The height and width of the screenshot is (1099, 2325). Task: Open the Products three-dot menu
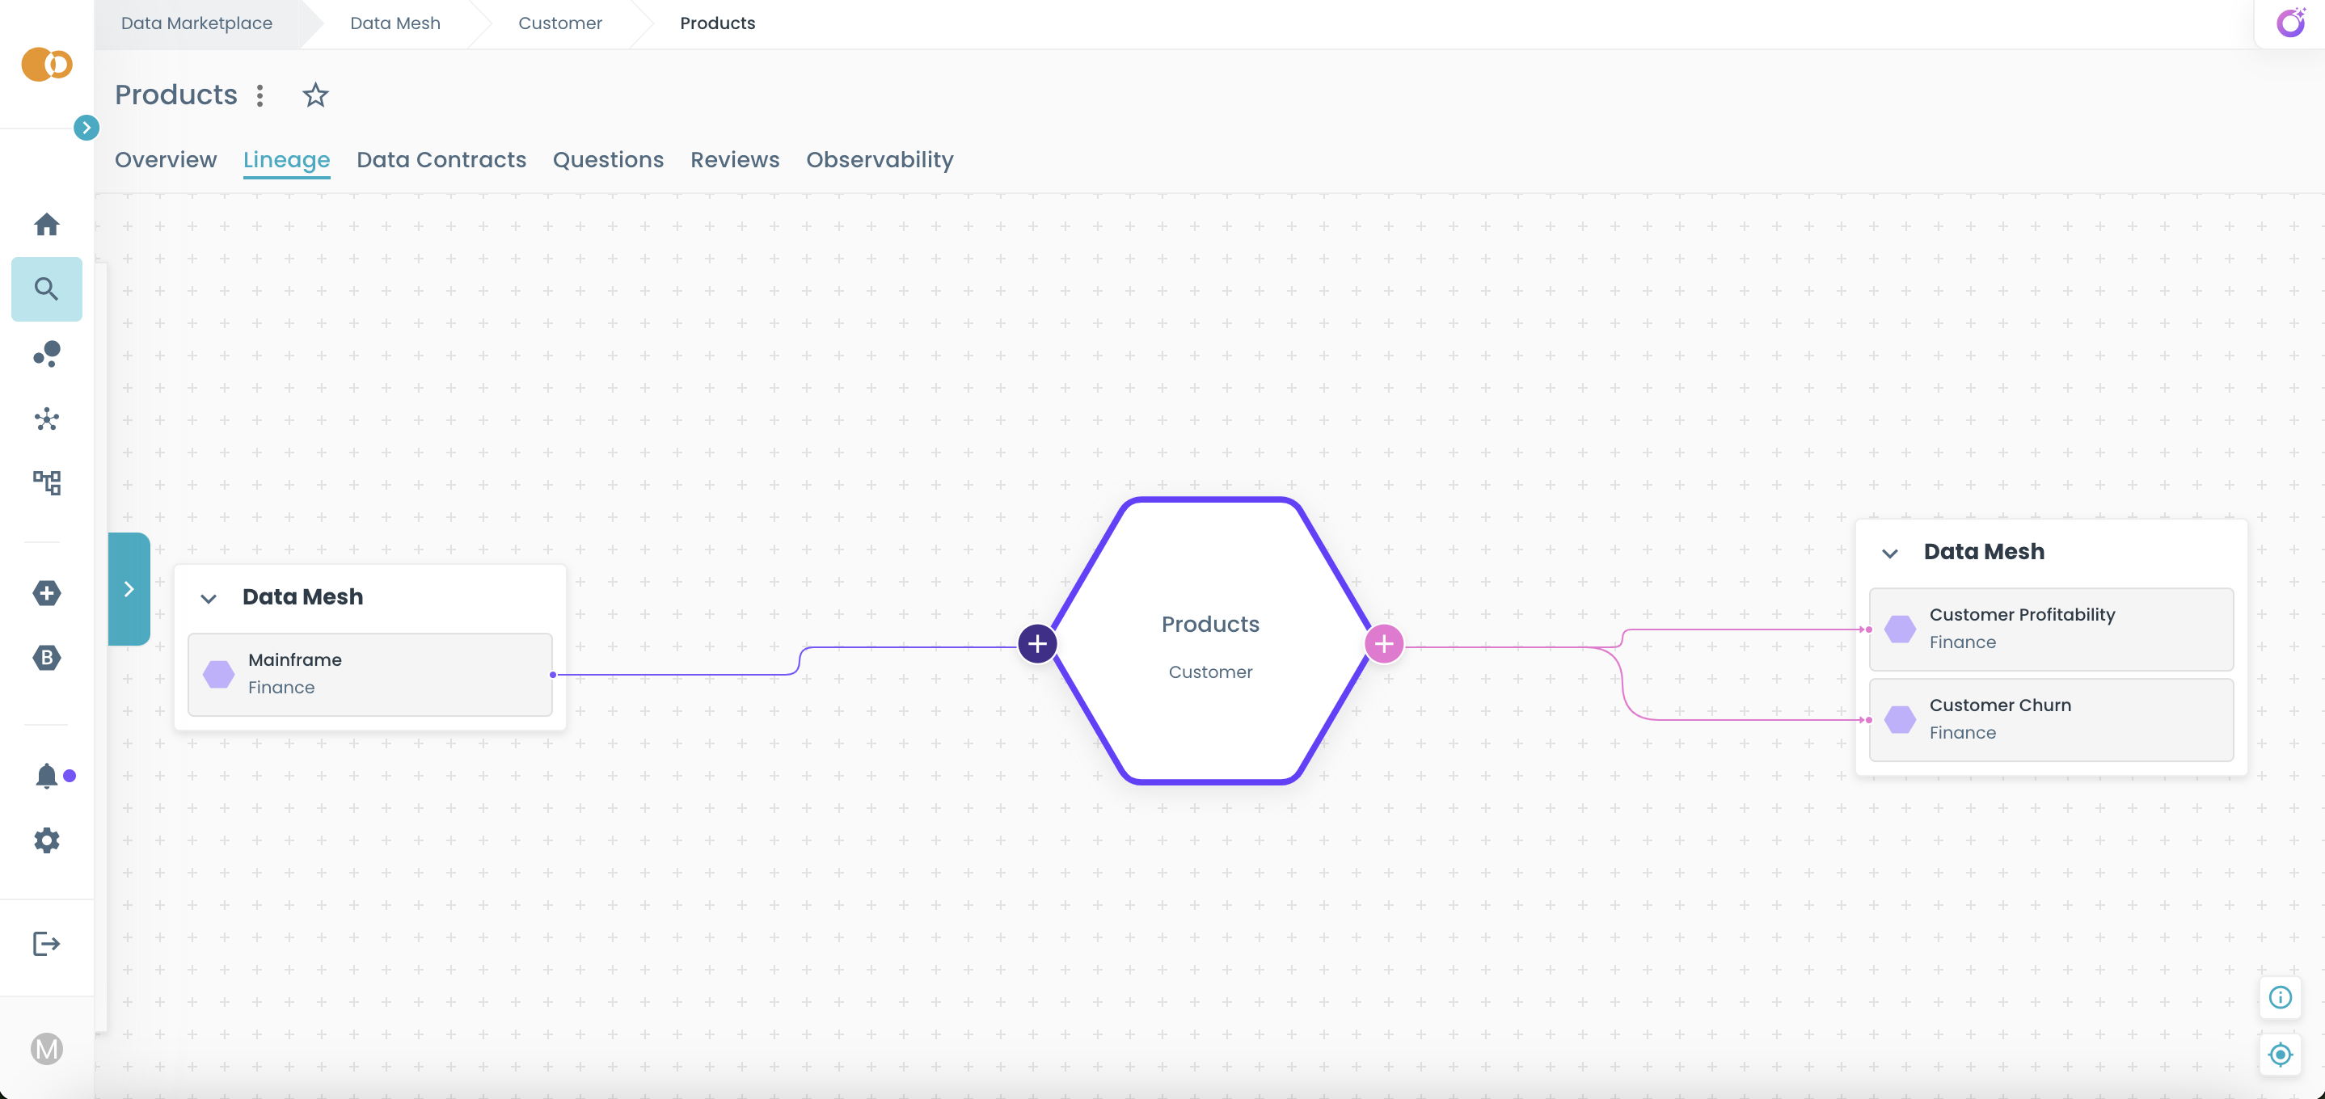[x=260, y=95]
